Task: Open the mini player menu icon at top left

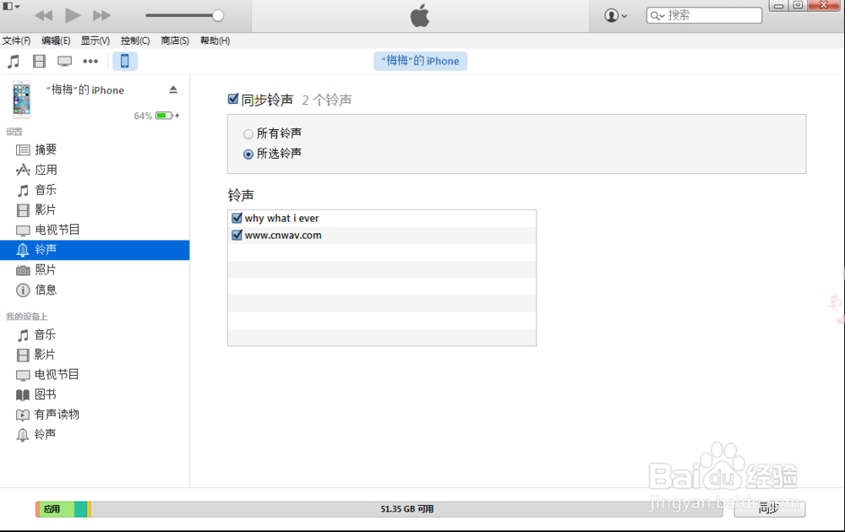Action: point(11,7)
